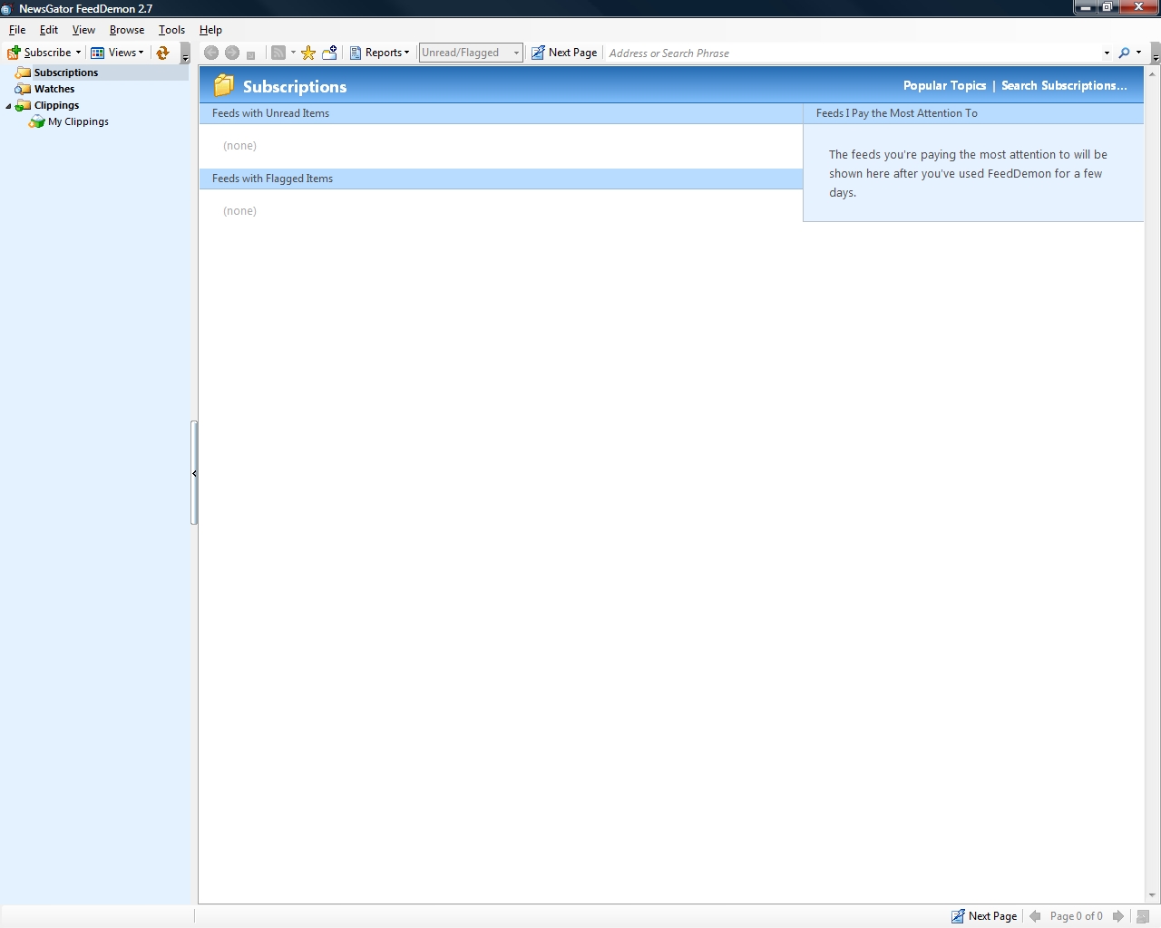Click the forward navigation arrow
Viewport: 1161px width, 928px height.
coord(232,53)
